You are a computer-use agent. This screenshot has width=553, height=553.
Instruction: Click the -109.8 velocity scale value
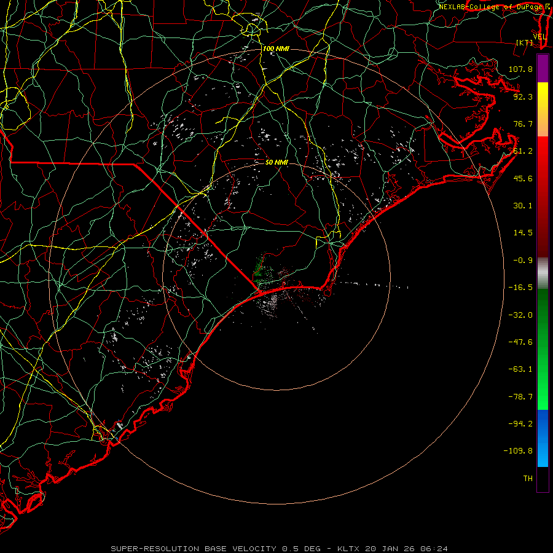(x=518, y=451)
